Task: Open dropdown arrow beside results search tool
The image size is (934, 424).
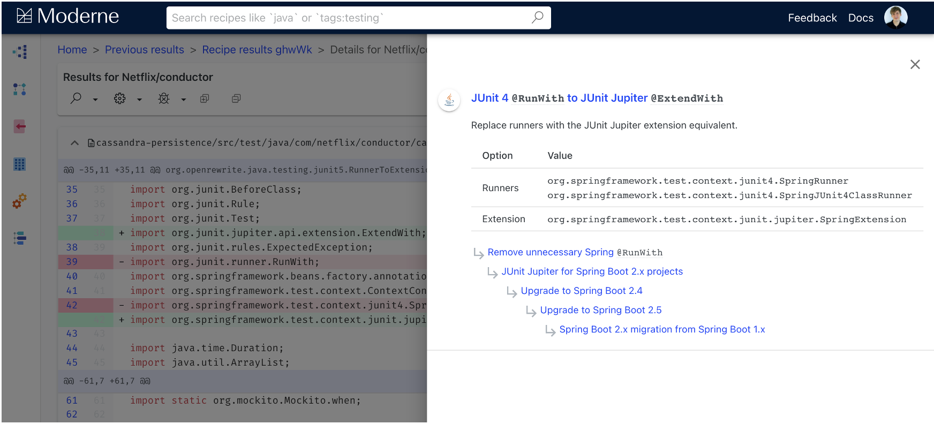Action: point(95,100)
